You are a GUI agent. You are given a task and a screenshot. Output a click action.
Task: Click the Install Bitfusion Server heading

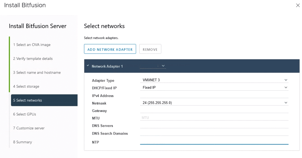pos(38,26)
